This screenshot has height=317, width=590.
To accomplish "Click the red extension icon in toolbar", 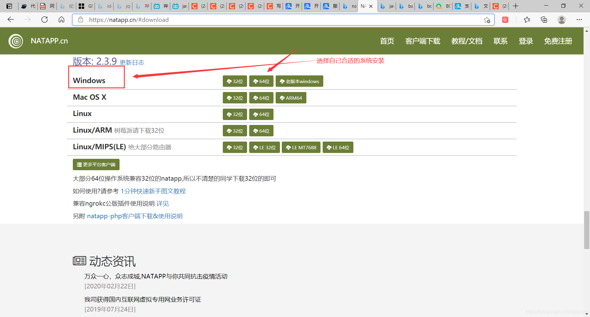I will coord(505,20).
